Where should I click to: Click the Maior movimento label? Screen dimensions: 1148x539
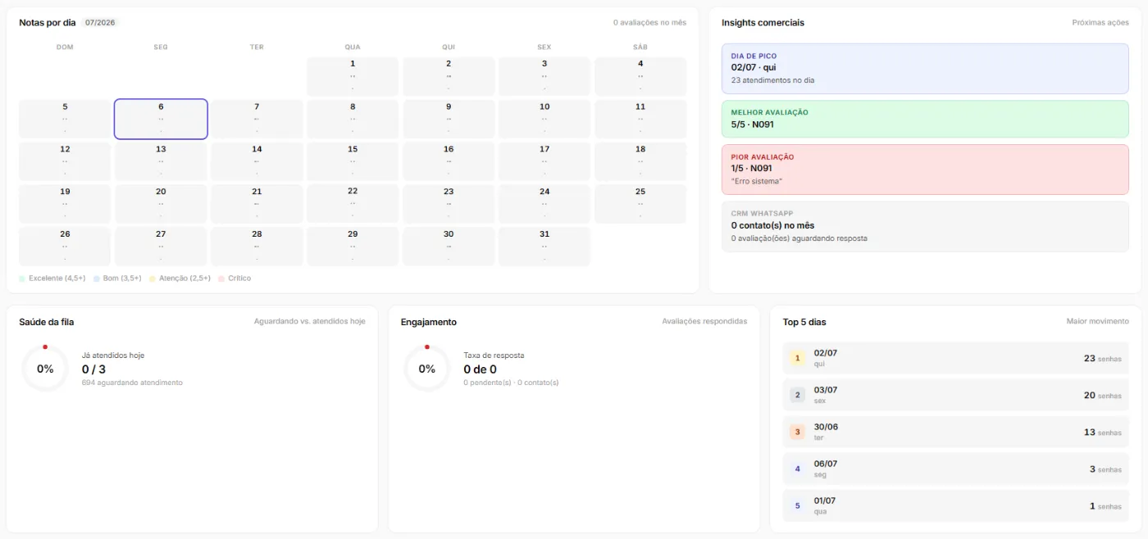(1097, 322)
